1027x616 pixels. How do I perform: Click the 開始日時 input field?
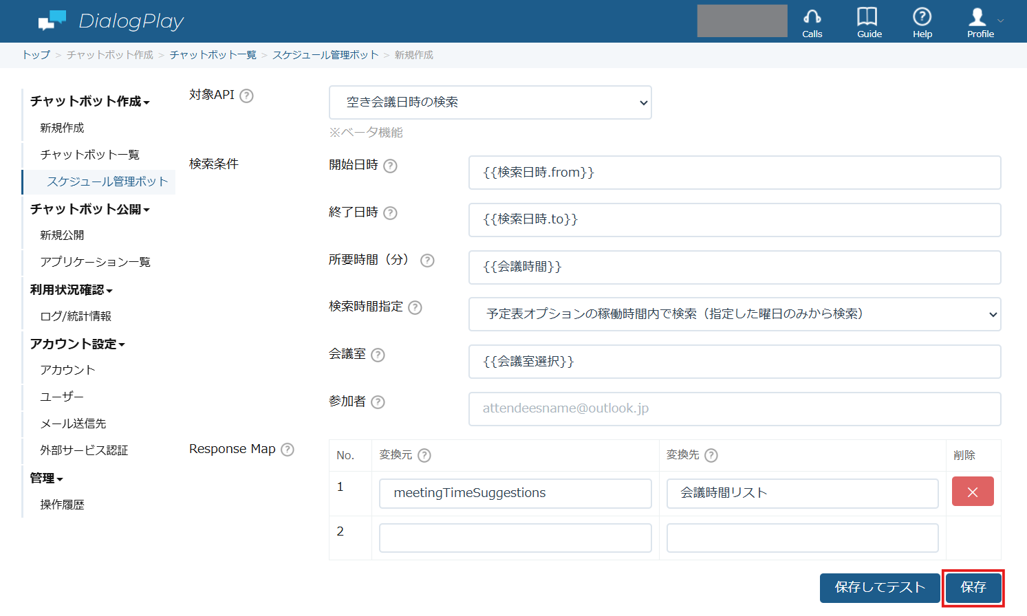[735, 173]
